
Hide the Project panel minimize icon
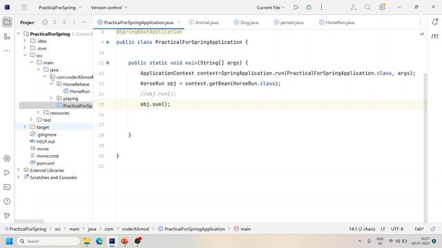point(84,22)
